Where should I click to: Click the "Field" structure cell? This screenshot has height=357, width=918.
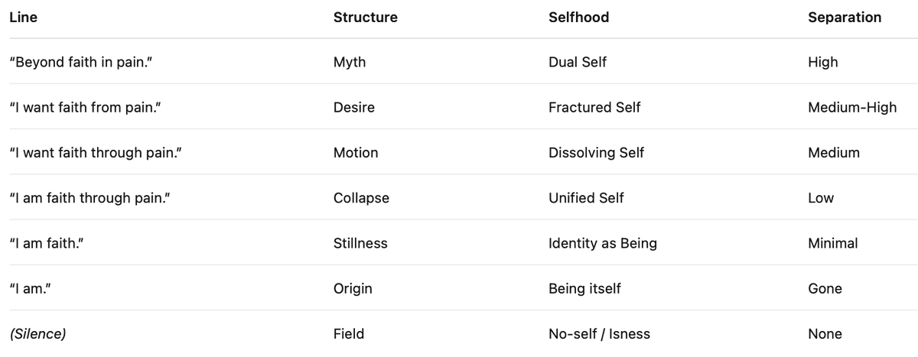tap(349, 334)
